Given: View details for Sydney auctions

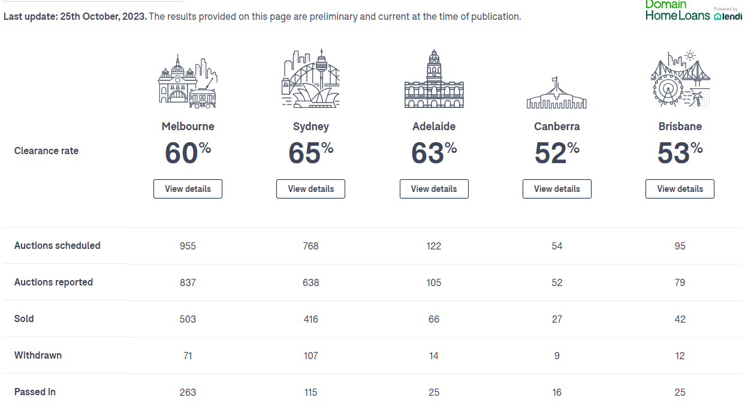Looking at the screenshot, I should 310,189.
